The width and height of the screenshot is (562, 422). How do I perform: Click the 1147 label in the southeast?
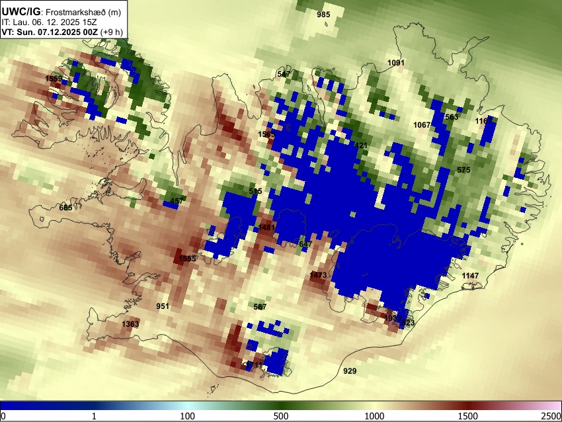[470, 276]
